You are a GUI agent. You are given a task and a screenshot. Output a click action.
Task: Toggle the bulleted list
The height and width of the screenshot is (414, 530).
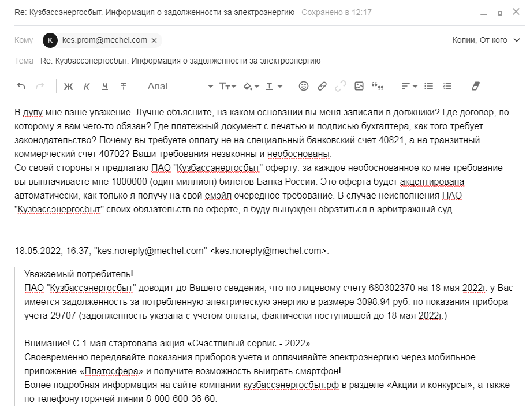[428, 85]
